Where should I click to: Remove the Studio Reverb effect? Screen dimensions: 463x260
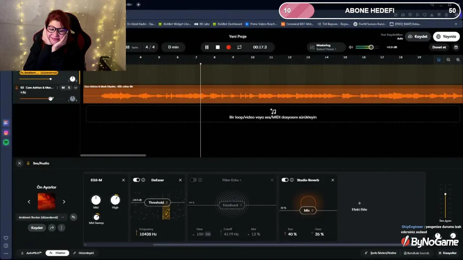point(332,180)
